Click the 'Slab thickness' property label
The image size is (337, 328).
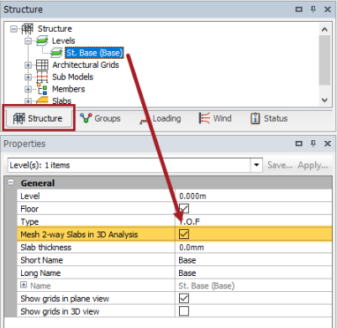pos(45,247)
